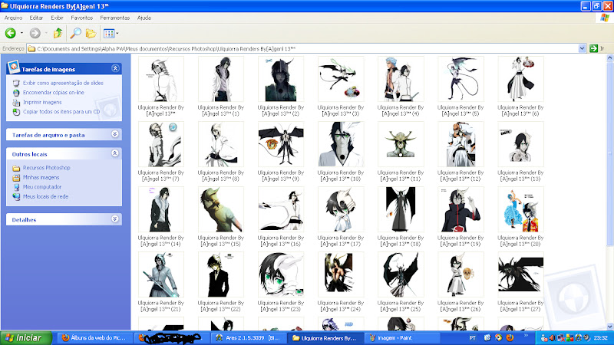Select thumbnail Ulquiorra Render (23)
This screenshot has width=614, height=345.
pos(281,274)
